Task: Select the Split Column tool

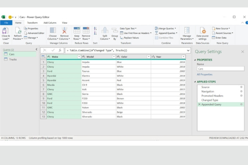Action: pos(105,31)
